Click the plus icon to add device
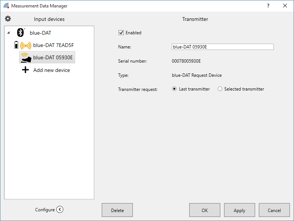The height and width of the screenshot is (221, 294). [25, 70]
